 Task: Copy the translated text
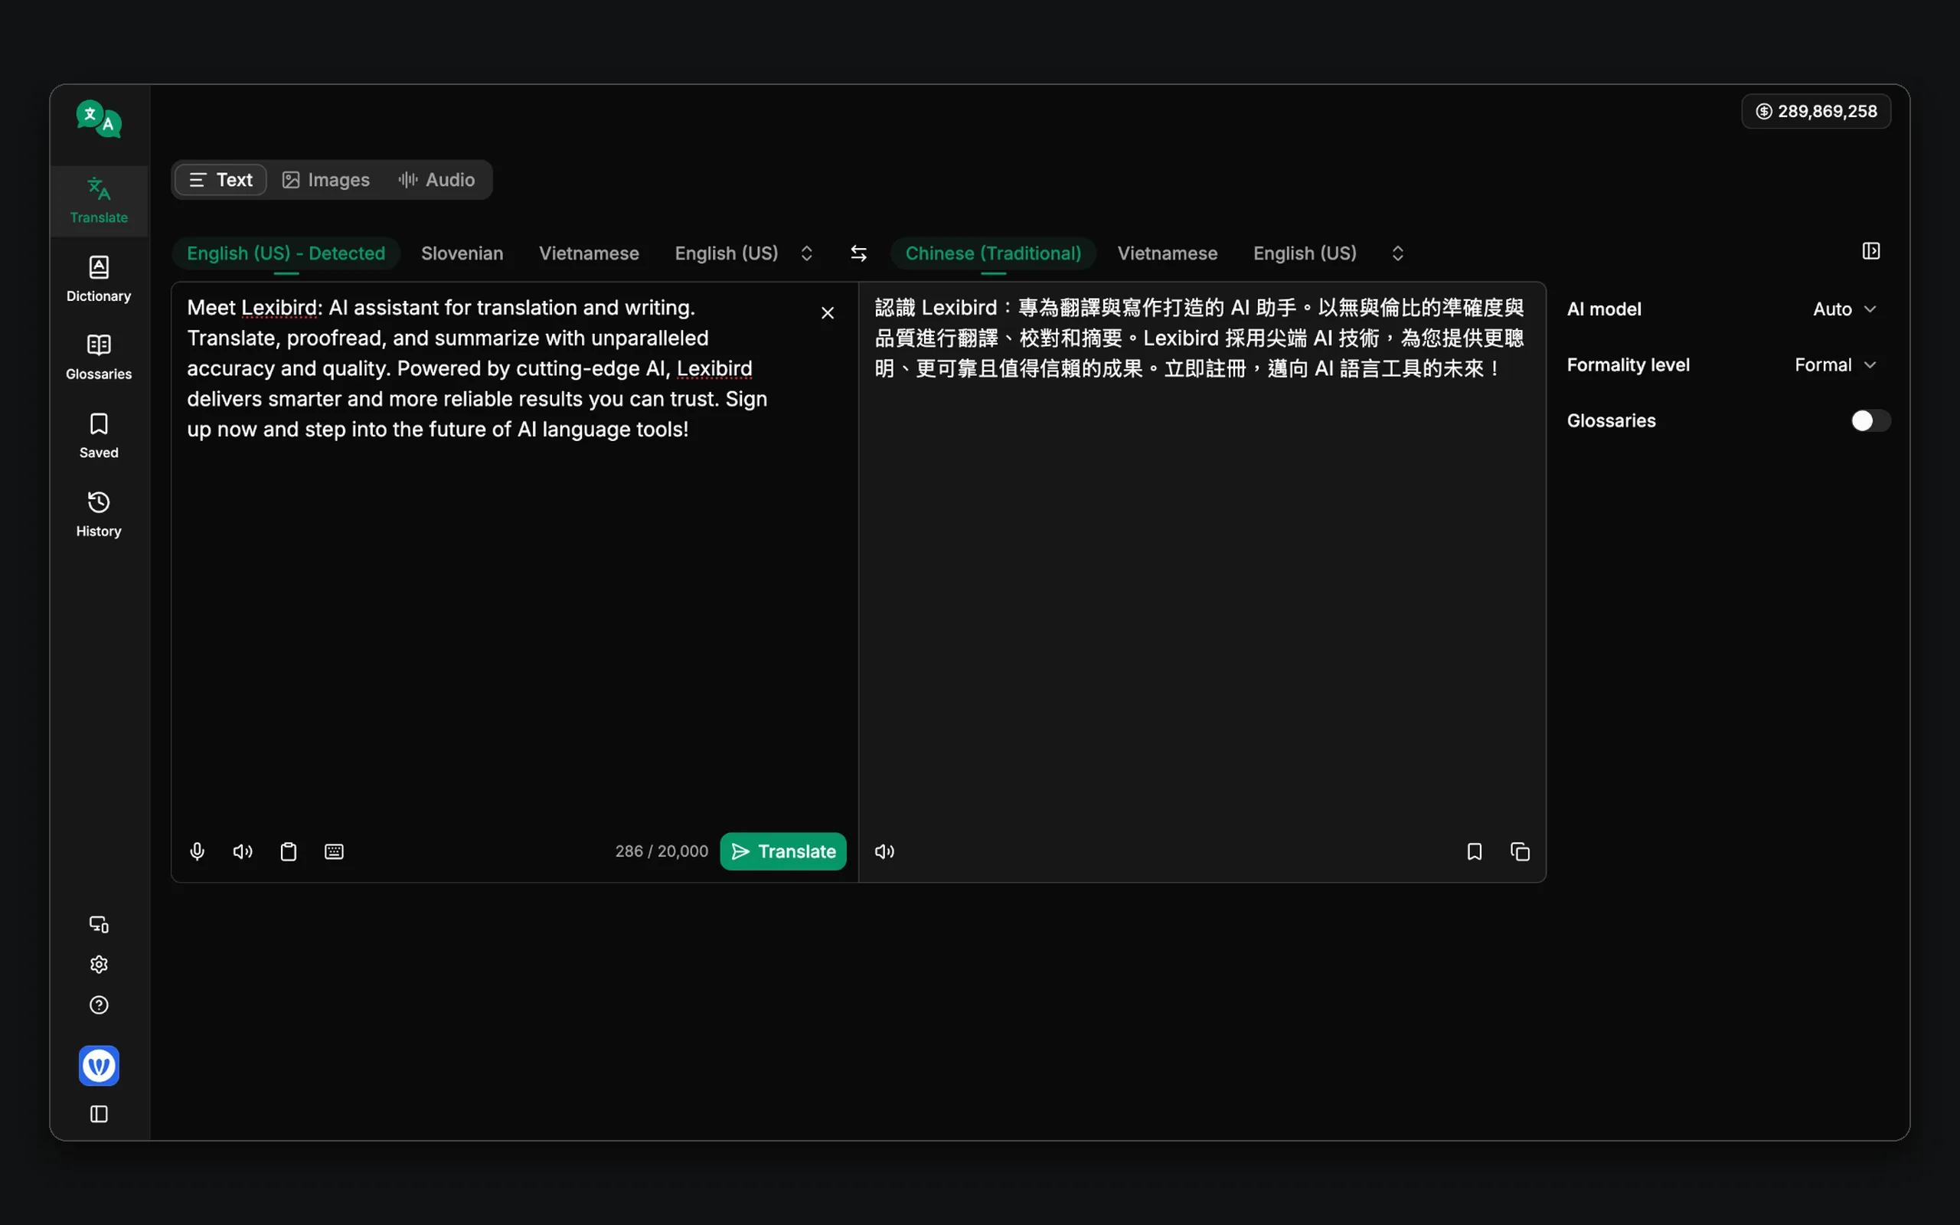[x=1521, y=851]
